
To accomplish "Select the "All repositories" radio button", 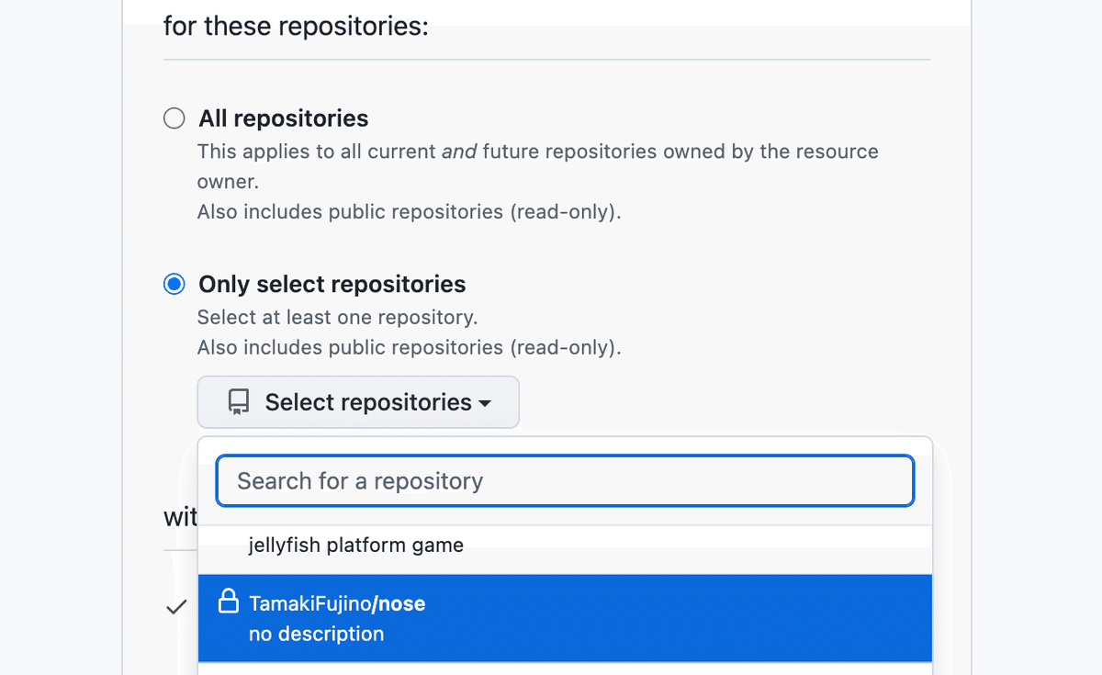I will click(x=174, y=118).
